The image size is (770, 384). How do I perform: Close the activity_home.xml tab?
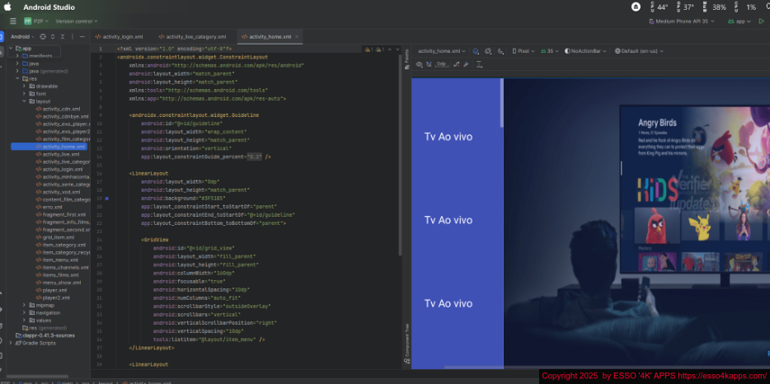[x=297, y=37]
